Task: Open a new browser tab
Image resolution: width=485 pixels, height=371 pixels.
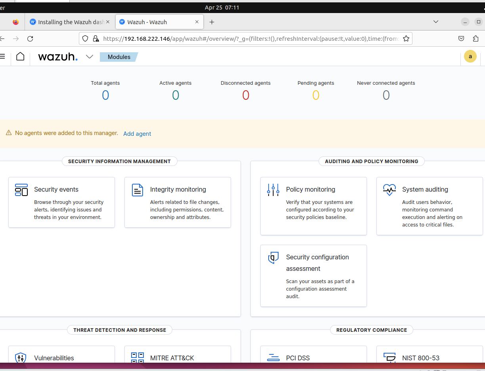Action: pos(212,22)
